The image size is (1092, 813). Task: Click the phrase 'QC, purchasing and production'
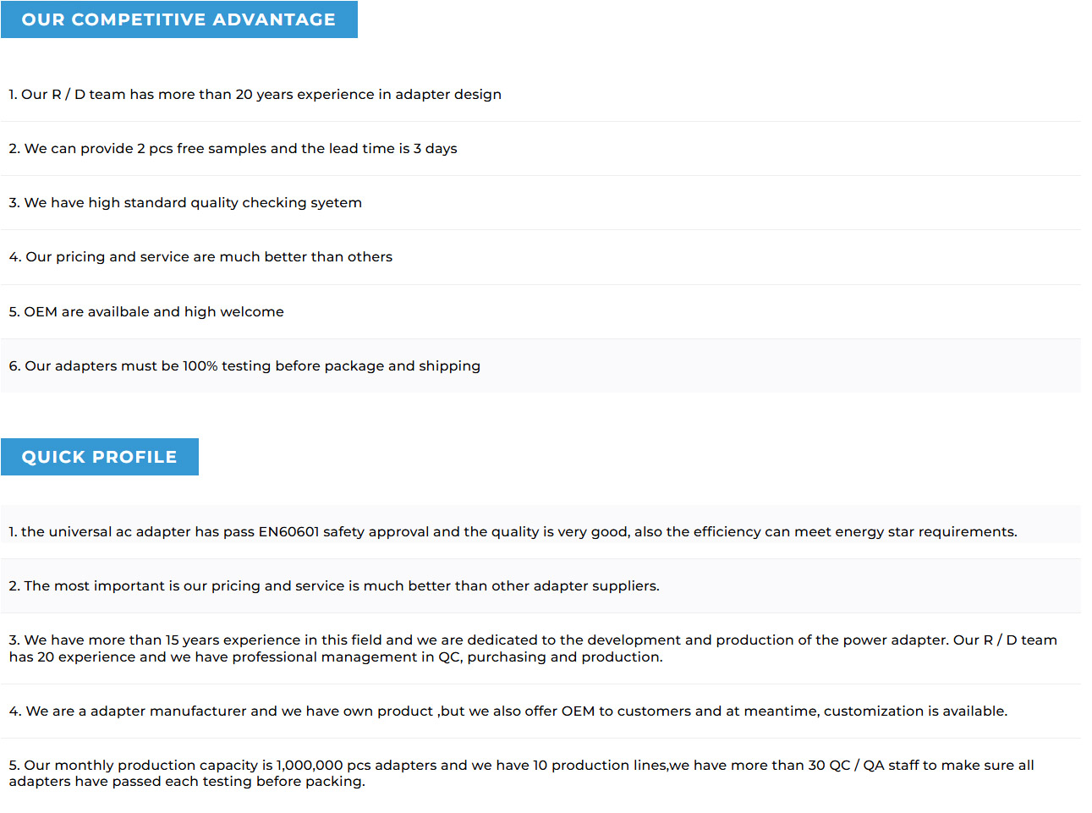point(550,657)
